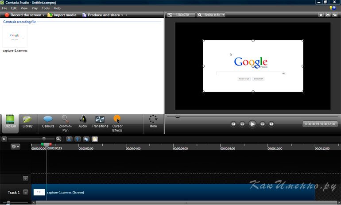Click Produce and share
The height and width of the screenshot is (205, 341).
101,15
